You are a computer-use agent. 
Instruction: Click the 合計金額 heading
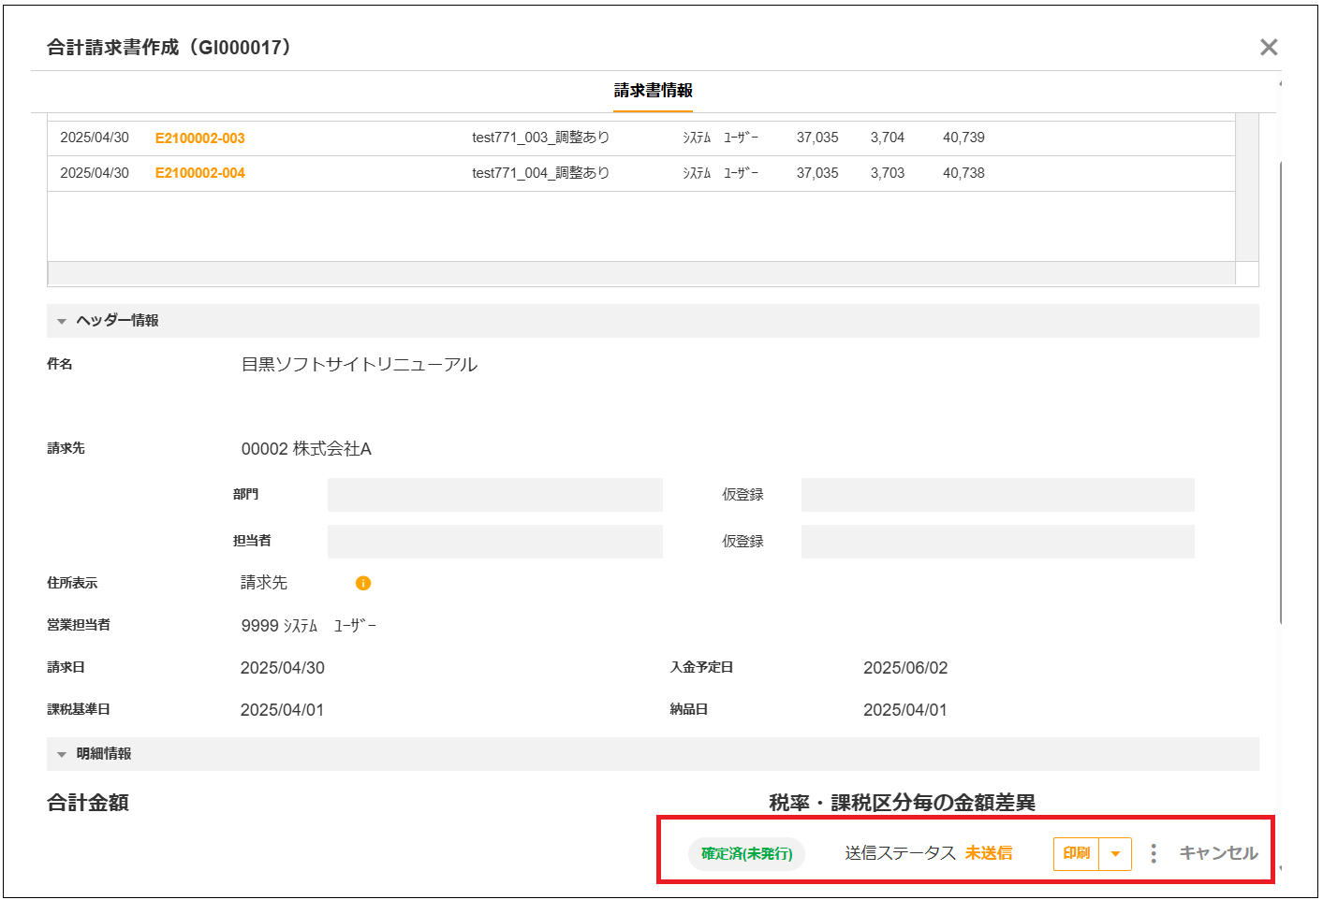pos(88,803)
